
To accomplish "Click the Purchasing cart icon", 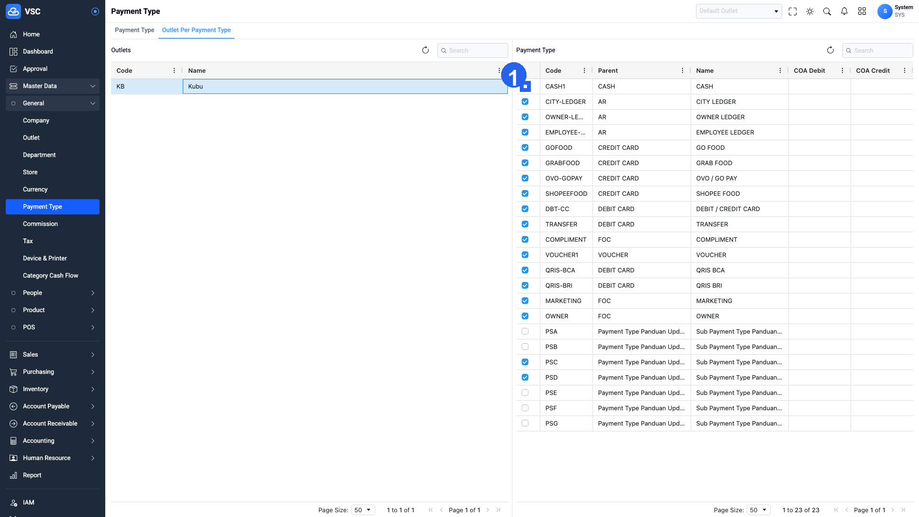I will coord(13,372).
